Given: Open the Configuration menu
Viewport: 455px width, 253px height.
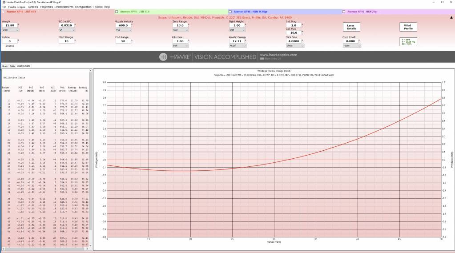Looking at the screenshot, I should click(83, 7).
